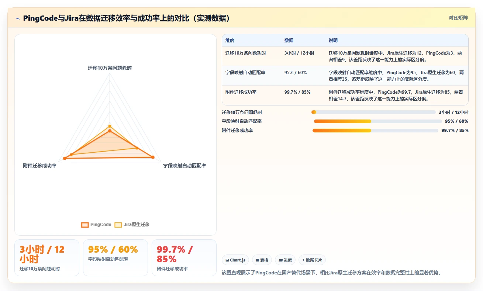Toggle the PingCode legend swatch
The height and width of the screenshot is (291, 483).
[x=85, y=225]
